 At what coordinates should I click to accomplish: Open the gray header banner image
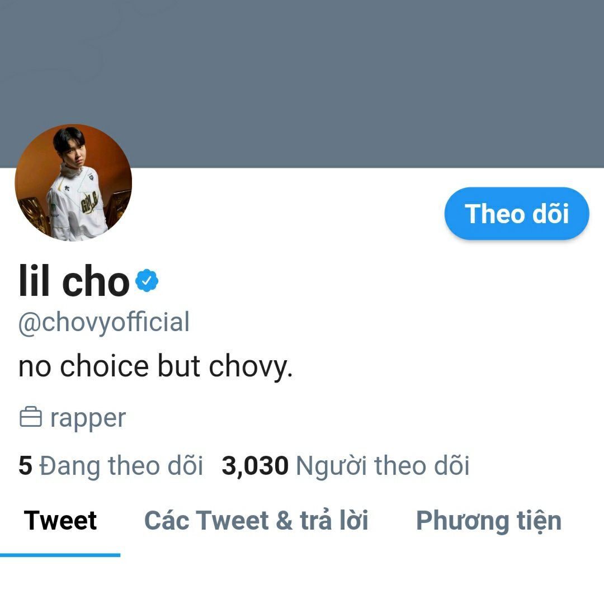(x=302, y=83)
